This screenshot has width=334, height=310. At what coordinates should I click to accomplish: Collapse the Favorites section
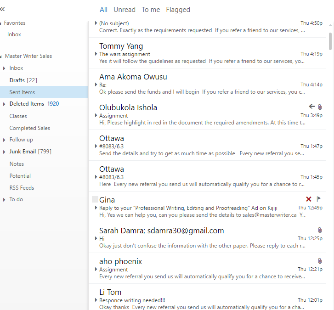(0, 23)
